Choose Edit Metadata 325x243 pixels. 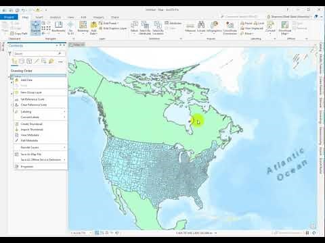coord(40,140)
